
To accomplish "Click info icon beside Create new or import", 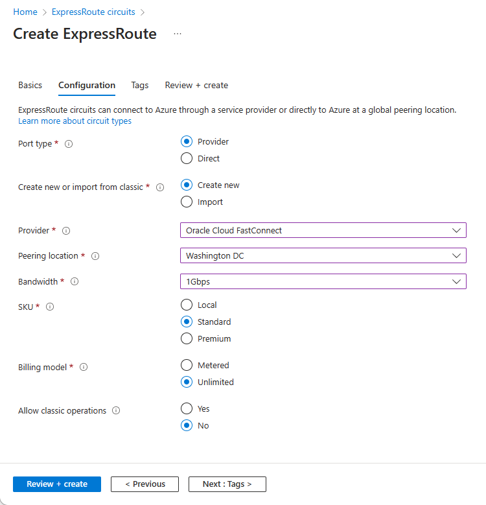I will coord(160,187).
